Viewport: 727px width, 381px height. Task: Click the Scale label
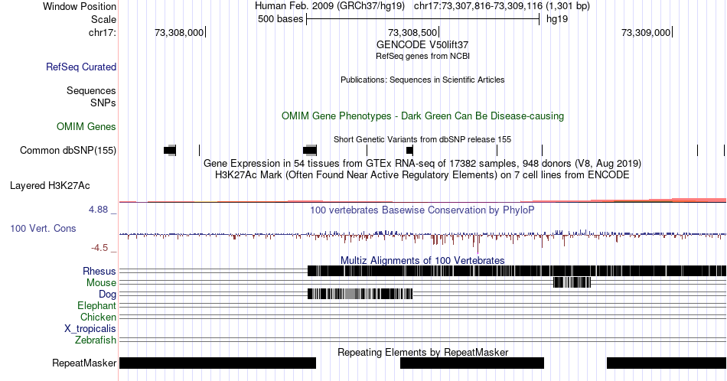click(103, 19)
